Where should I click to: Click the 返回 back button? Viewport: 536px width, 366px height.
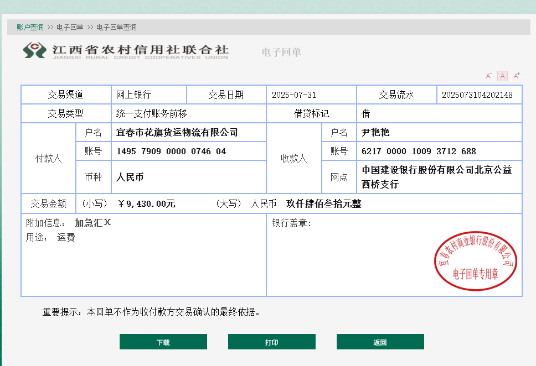click(380, 342)
